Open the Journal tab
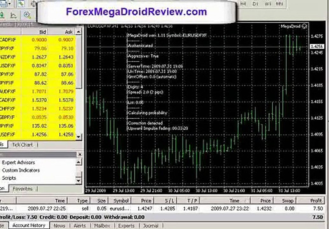 (150, 226)
